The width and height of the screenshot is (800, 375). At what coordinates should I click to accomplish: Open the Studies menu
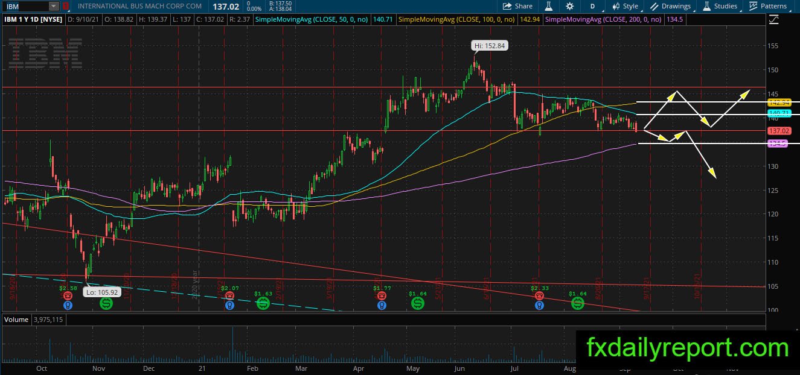(720, 6)
